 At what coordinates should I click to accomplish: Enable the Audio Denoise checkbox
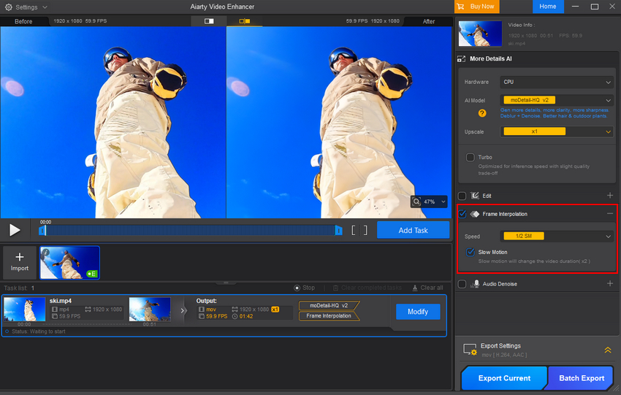pos(462,284)
